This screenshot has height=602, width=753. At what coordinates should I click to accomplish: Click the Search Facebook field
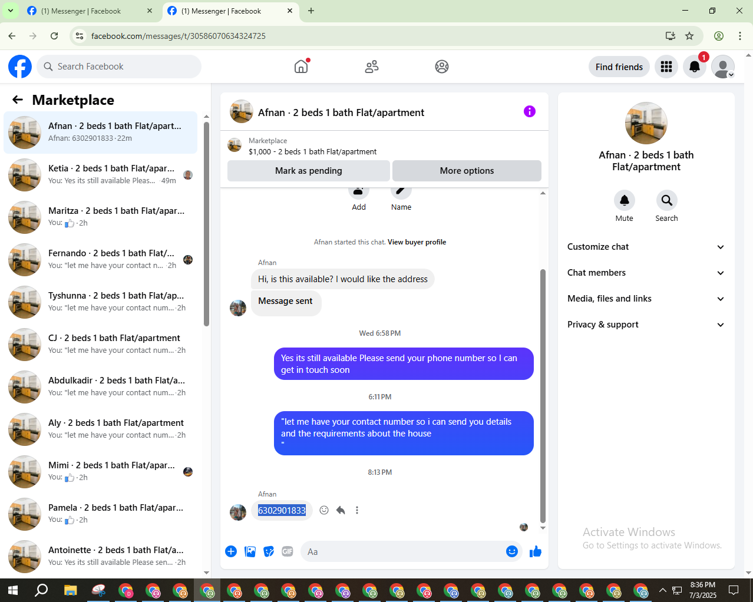[119, 67]
